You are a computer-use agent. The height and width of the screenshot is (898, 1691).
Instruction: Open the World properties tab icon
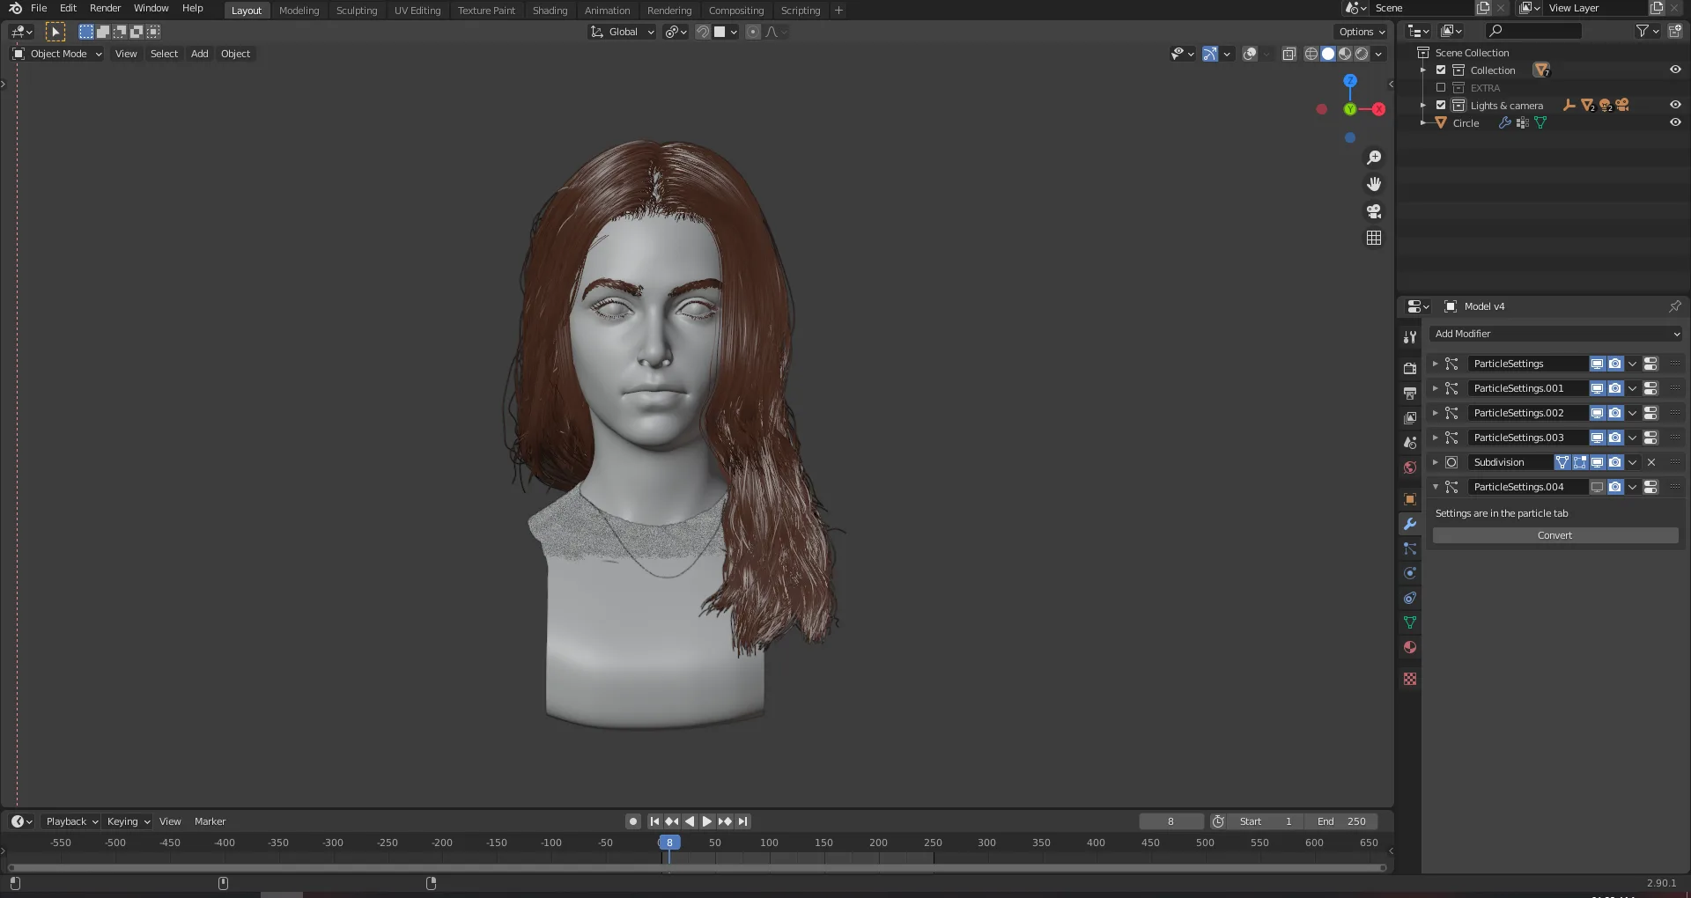pos(1410,467)
